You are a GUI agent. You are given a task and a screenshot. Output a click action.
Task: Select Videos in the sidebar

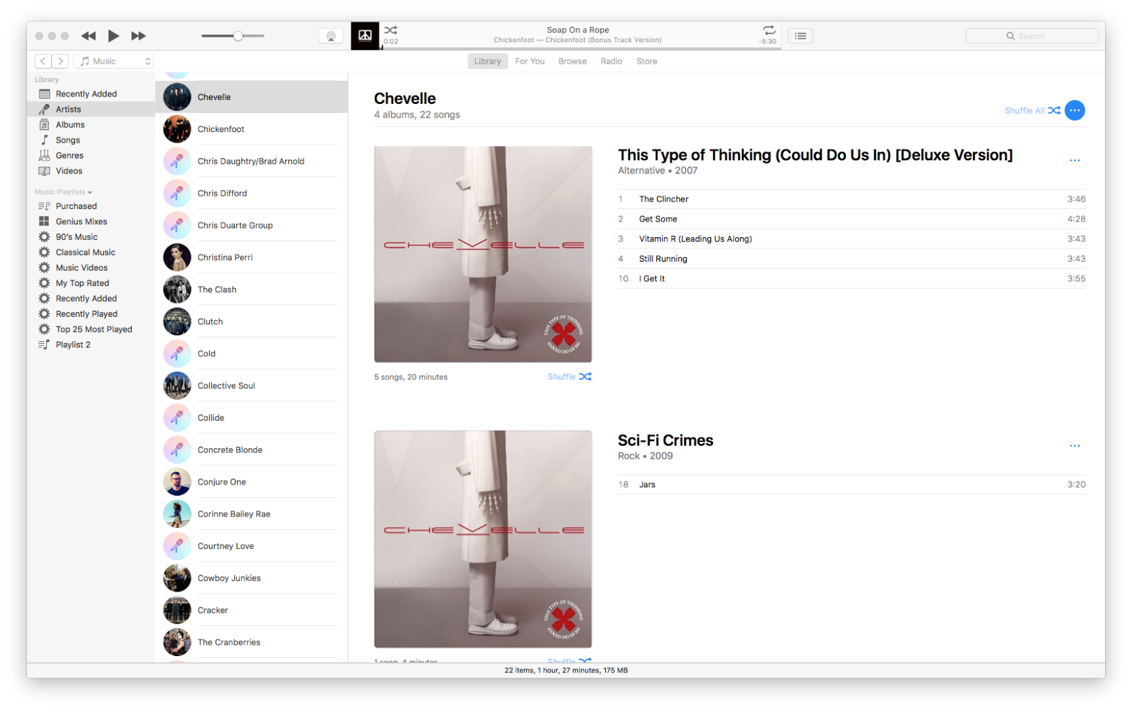91,171
